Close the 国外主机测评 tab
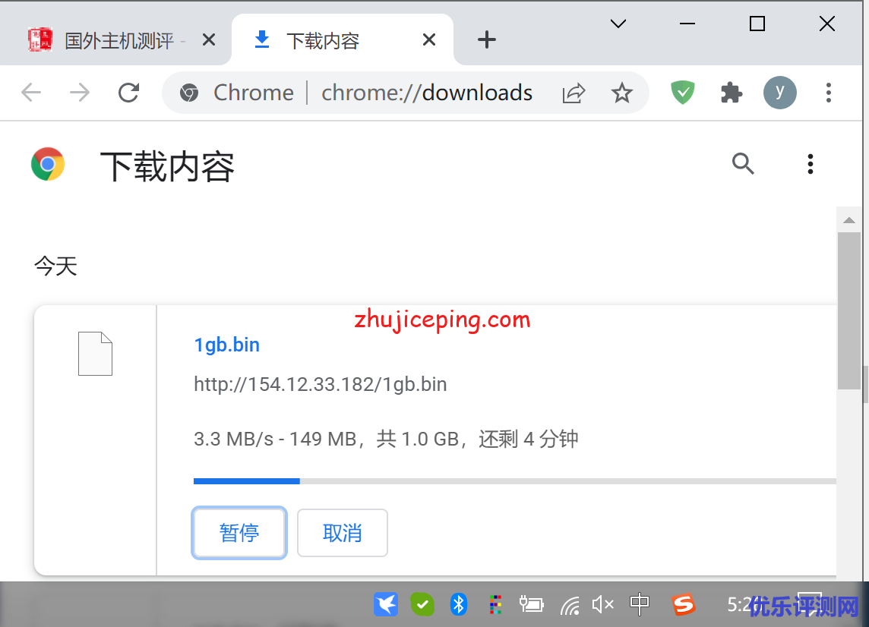 click(208, 39)
